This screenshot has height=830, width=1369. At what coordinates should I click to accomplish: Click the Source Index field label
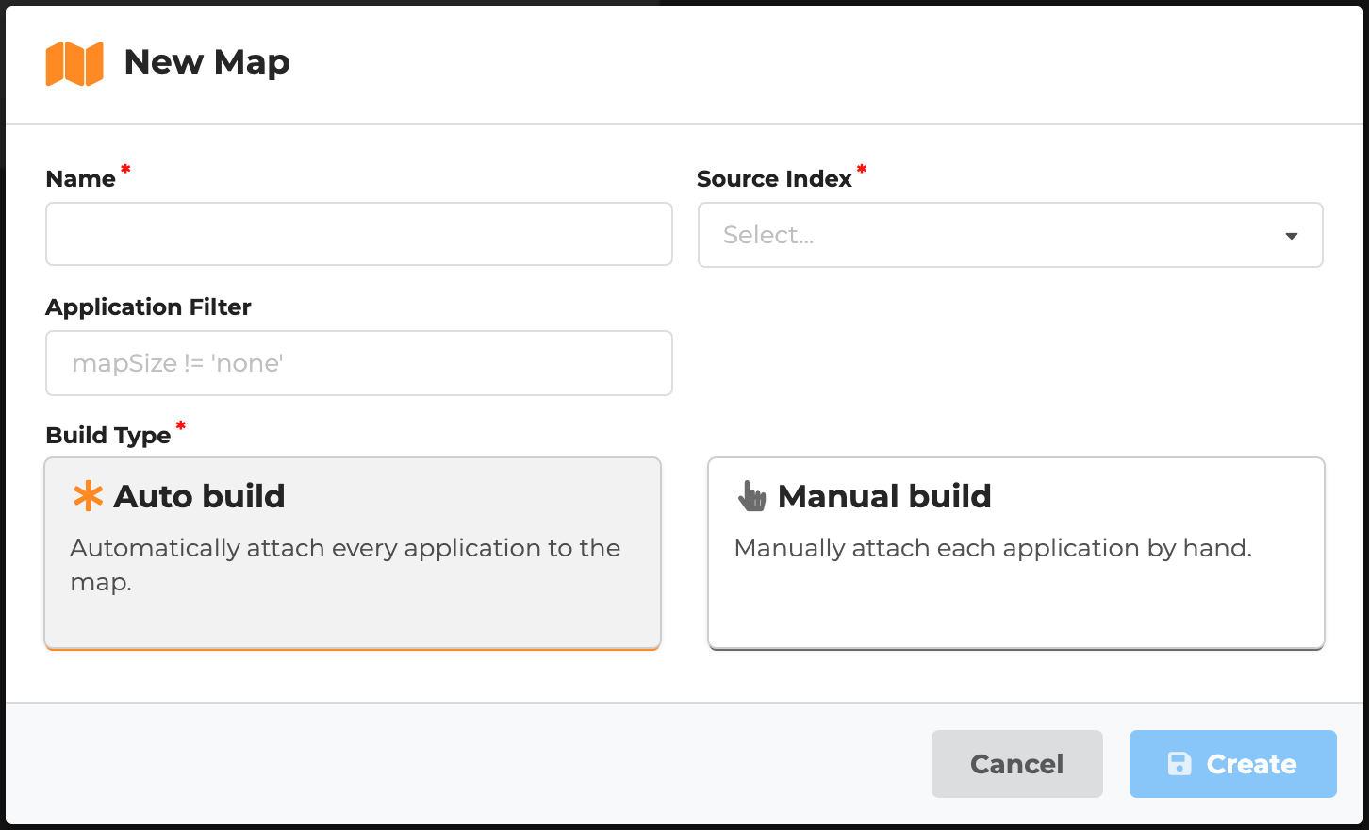[x=774, y=179]
